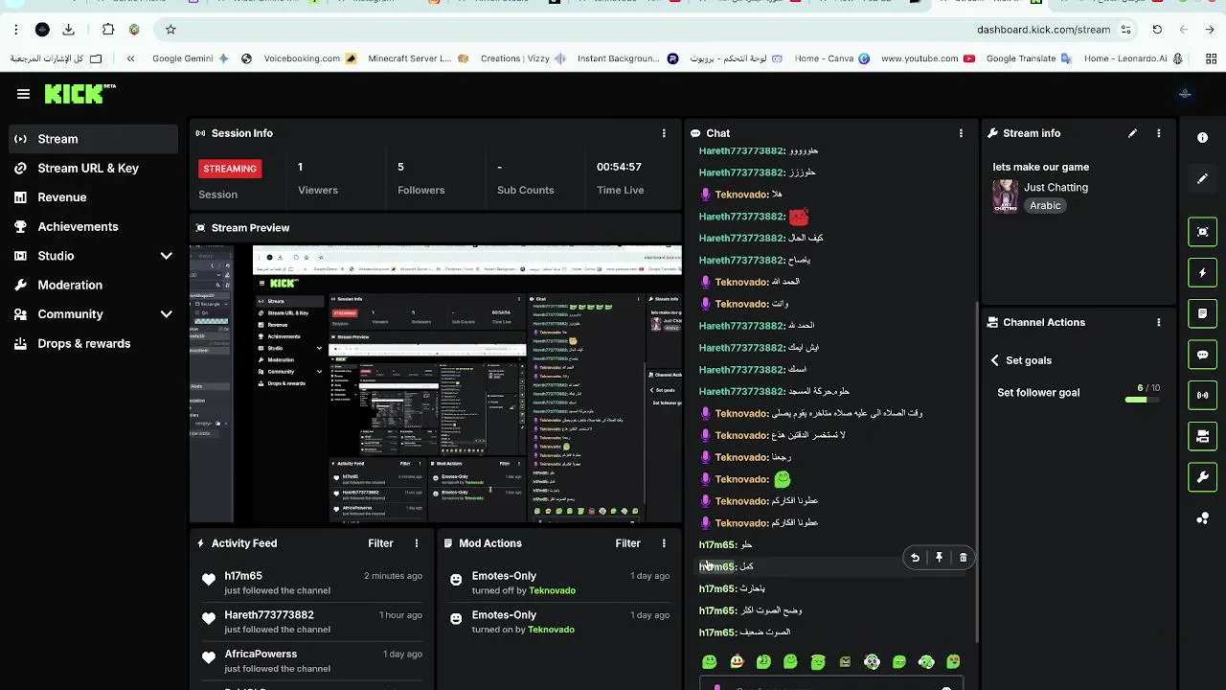Open the wrench tools icon in right sidebar
This screenshot has height=690, width=1226.
pos(1203,477)
